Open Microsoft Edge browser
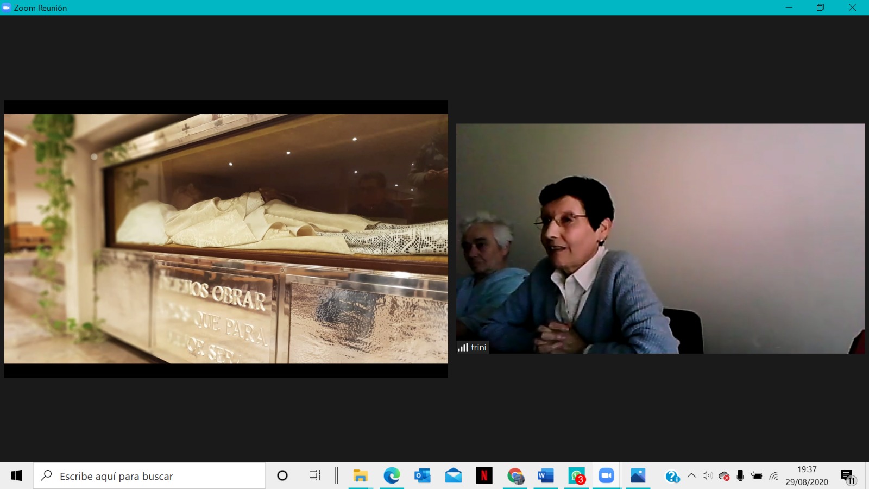The width and height of the screenshot is (869, 489). (x=392, y=476)
